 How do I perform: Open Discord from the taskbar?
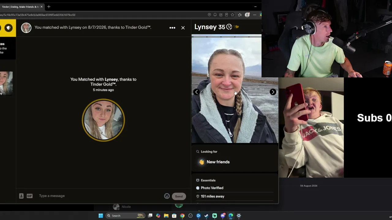tap(223, 216)
